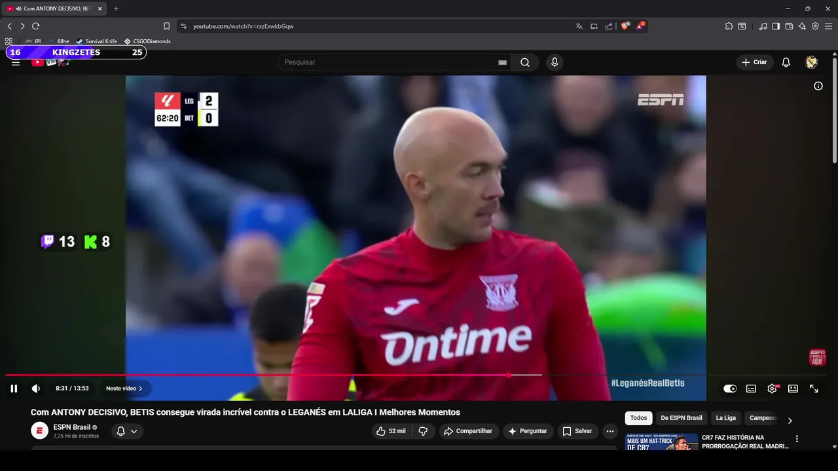838x471 pixels.
Task: Click the magnifying glass search button
Action: click(525, 62)
